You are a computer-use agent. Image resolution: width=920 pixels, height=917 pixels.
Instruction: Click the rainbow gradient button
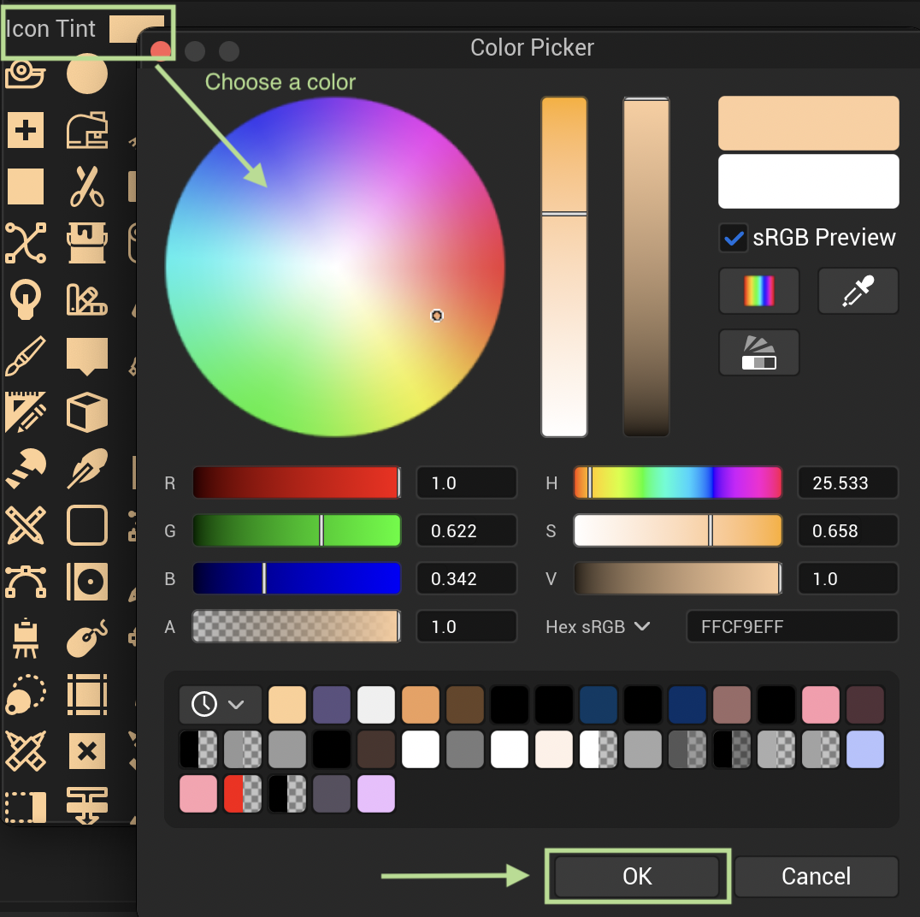[x=758, y=291]
